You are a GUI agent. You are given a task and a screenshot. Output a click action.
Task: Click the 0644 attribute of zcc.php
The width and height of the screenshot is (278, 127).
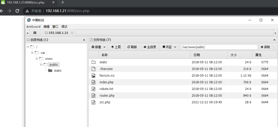pyautogui.click(x=265, y=102)
